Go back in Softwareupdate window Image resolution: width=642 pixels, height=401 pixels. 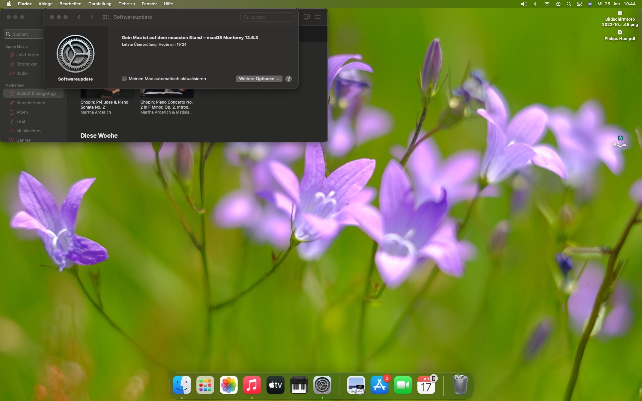click(x=79, y=17)
